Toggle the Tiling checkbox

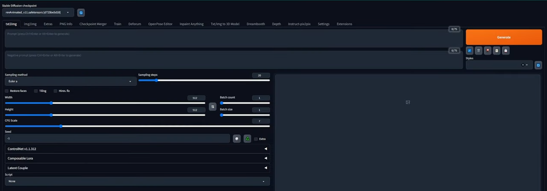36,91
